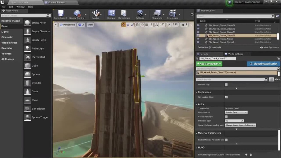Select the Cylinder actor icon
281x158 pixels.
(28, 83)
